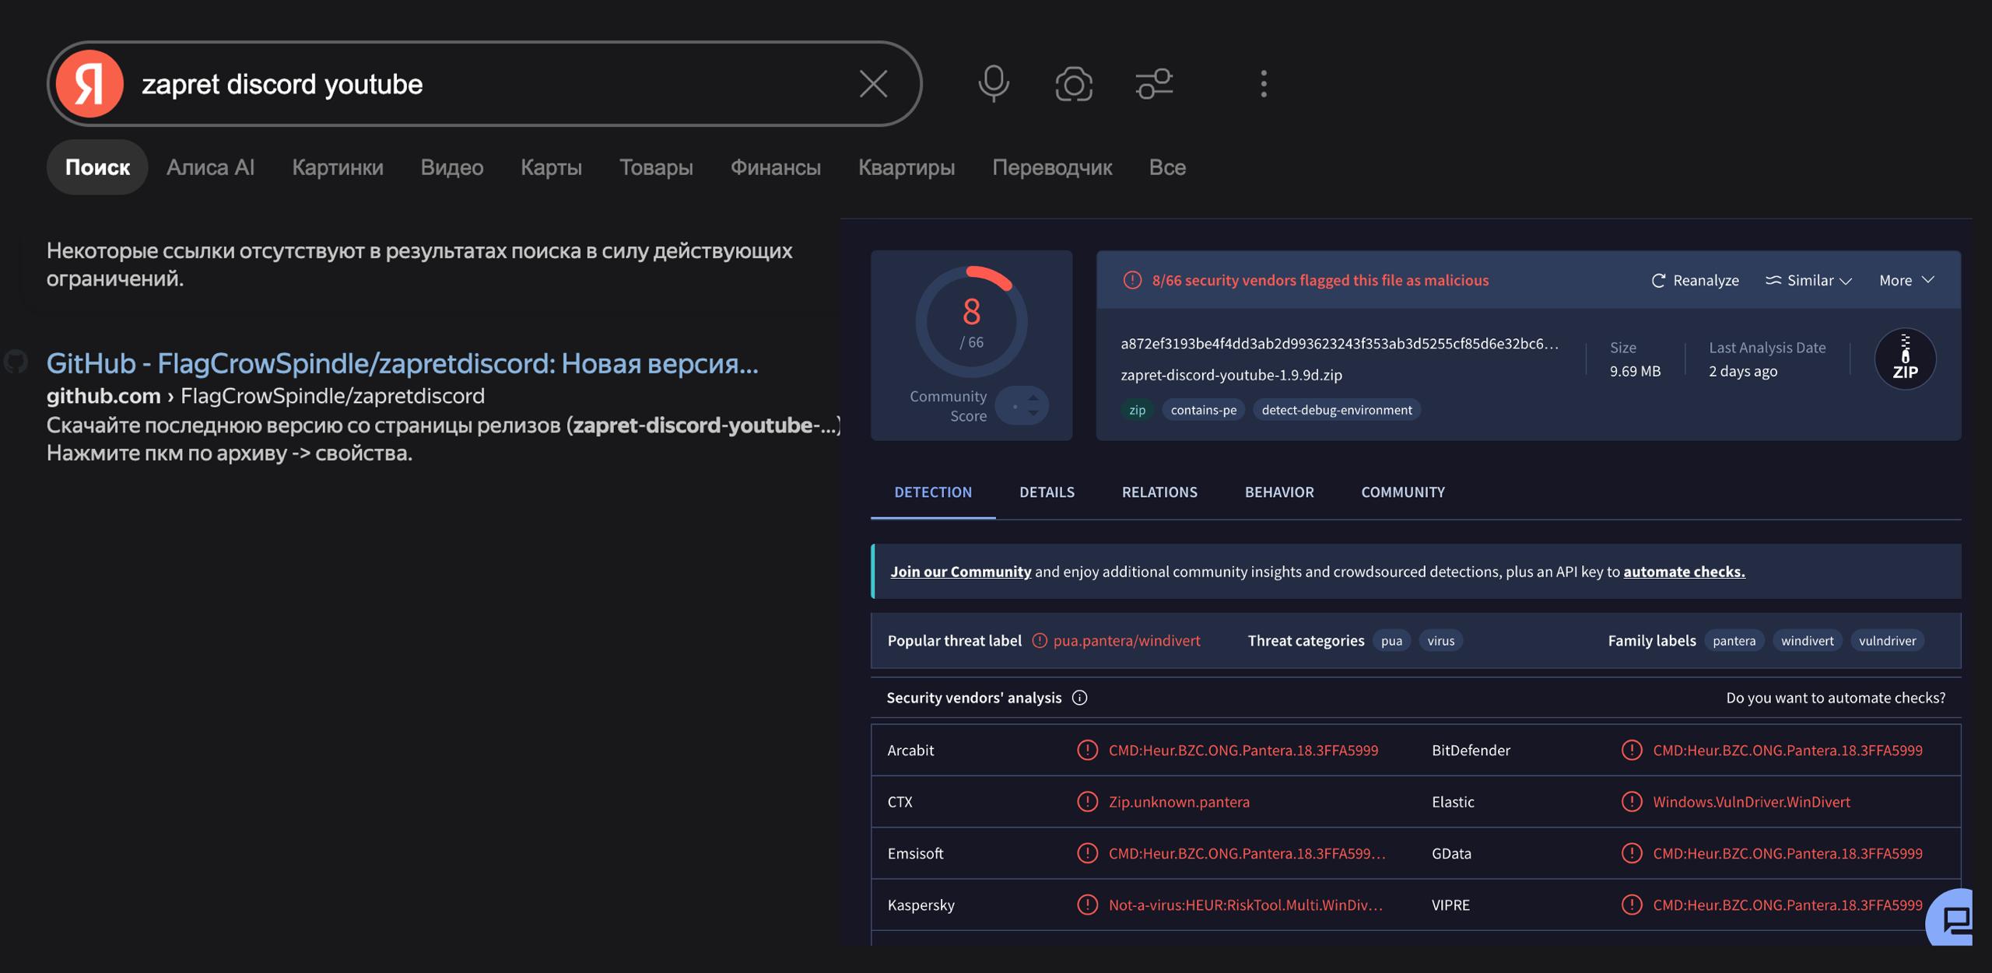
Task: Open image search camera icon
Action: pos(1074,83)
